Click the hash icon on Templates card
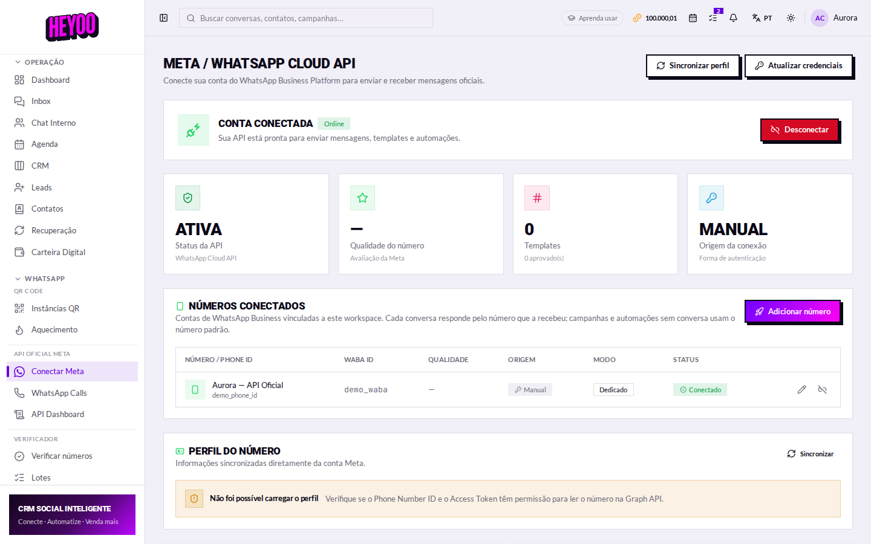 coord(537,198)
